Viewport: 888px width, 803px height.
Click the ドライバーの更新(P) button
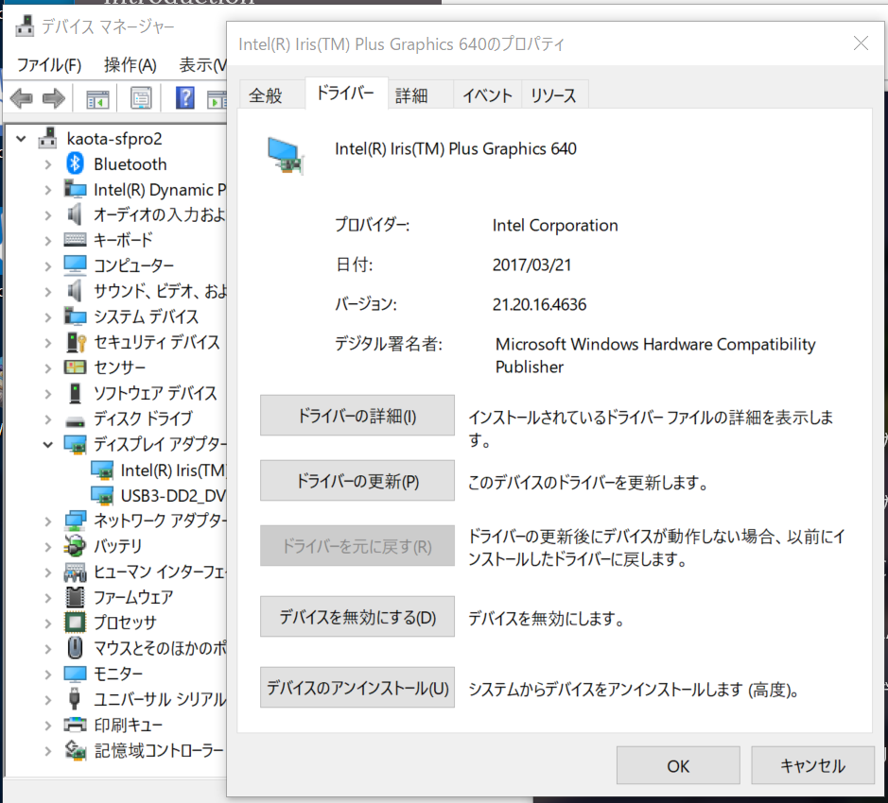(357, 481)
